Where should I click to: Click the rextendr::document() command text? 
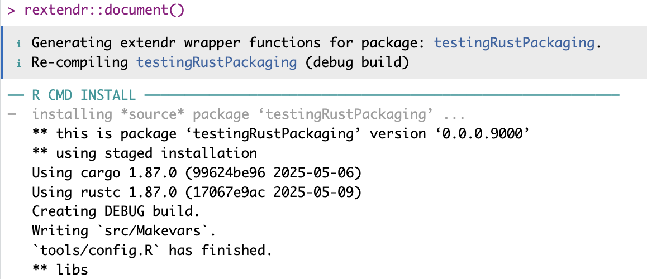104,10
